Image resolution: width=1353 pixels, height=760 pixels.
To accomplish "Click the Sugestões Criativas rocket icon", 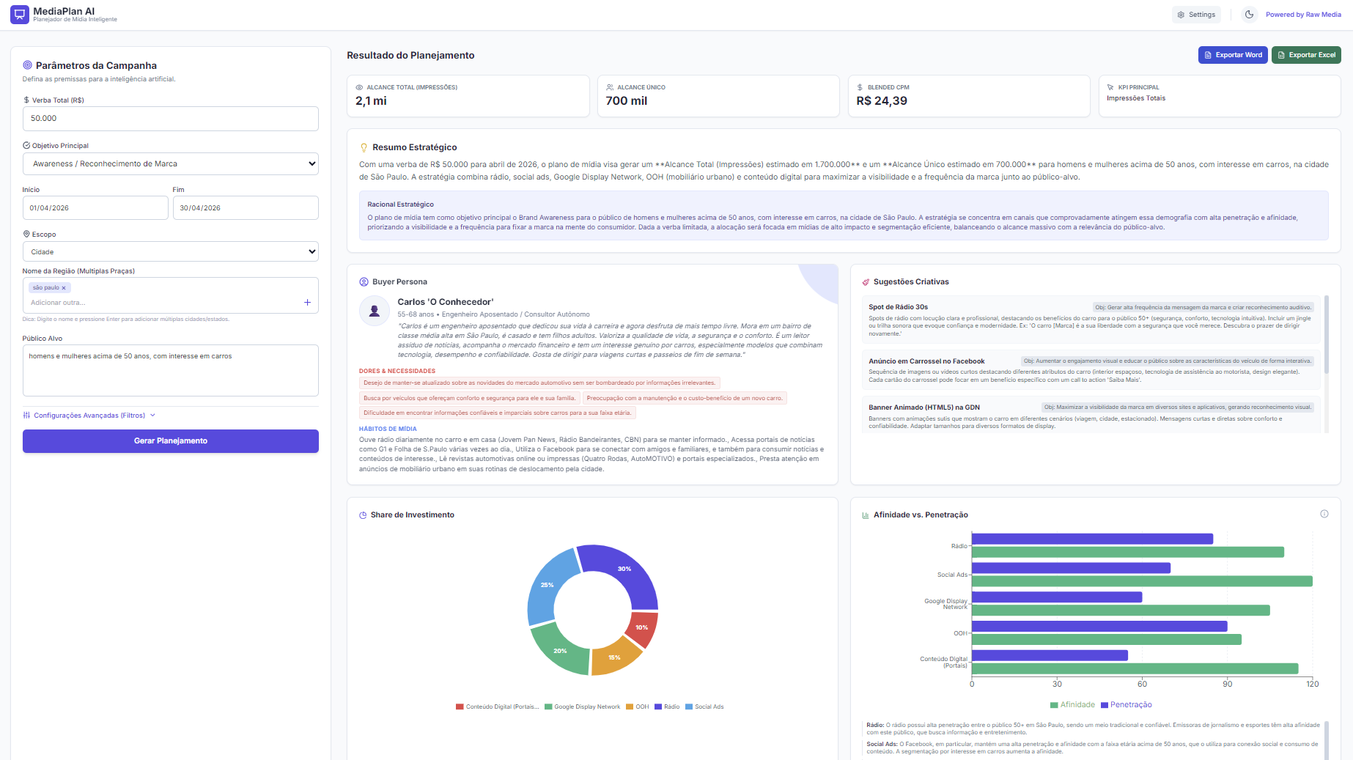I will point(866,282).
